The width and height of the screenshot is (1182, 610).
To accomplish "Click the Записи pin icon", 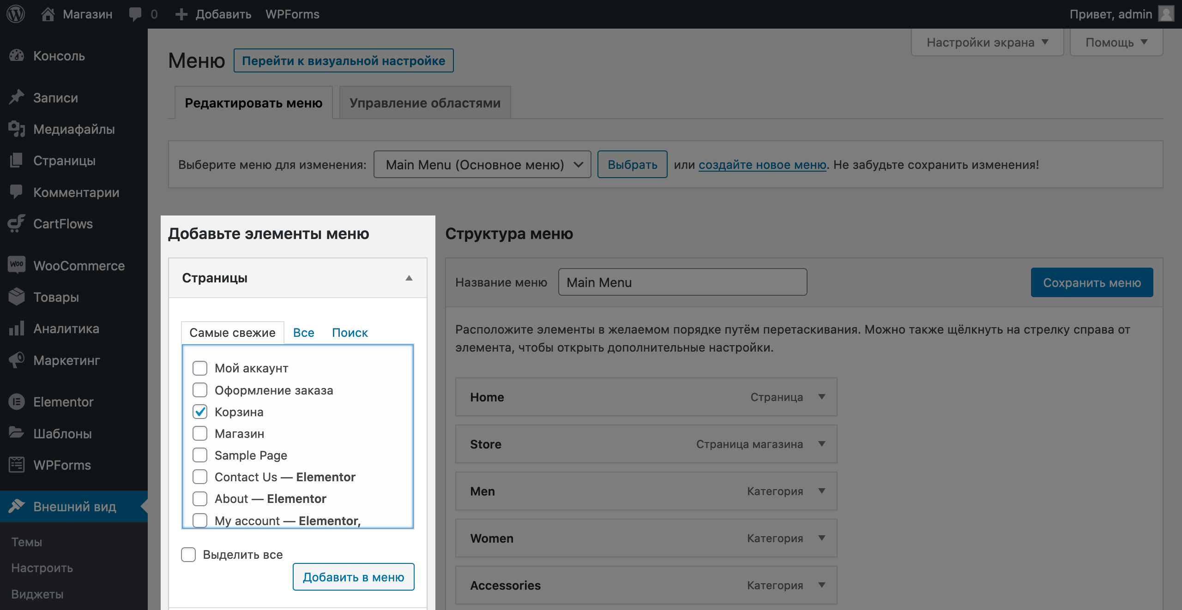I will pos(17,97).
